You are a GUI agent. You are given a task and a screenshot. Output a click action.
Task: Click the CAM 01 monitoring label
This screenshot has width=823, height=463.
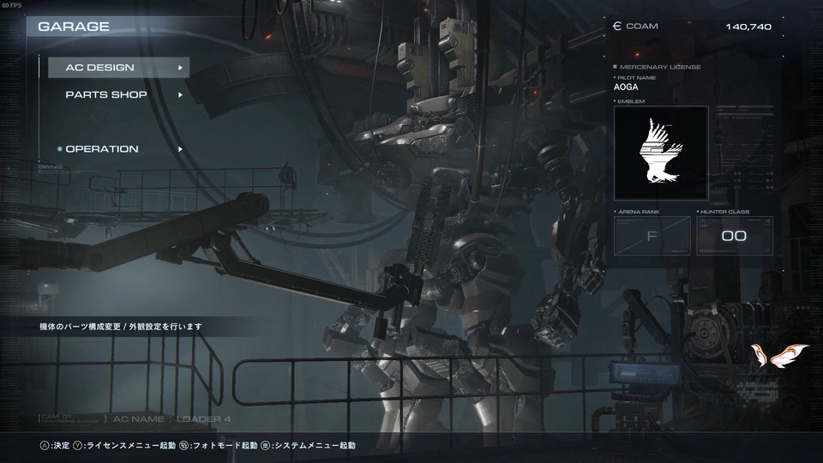coord(69,418)
